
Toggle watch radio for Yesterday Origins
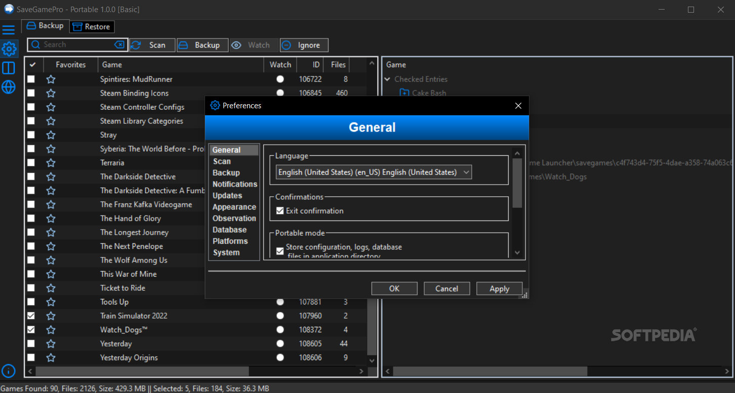pos(280,358)
